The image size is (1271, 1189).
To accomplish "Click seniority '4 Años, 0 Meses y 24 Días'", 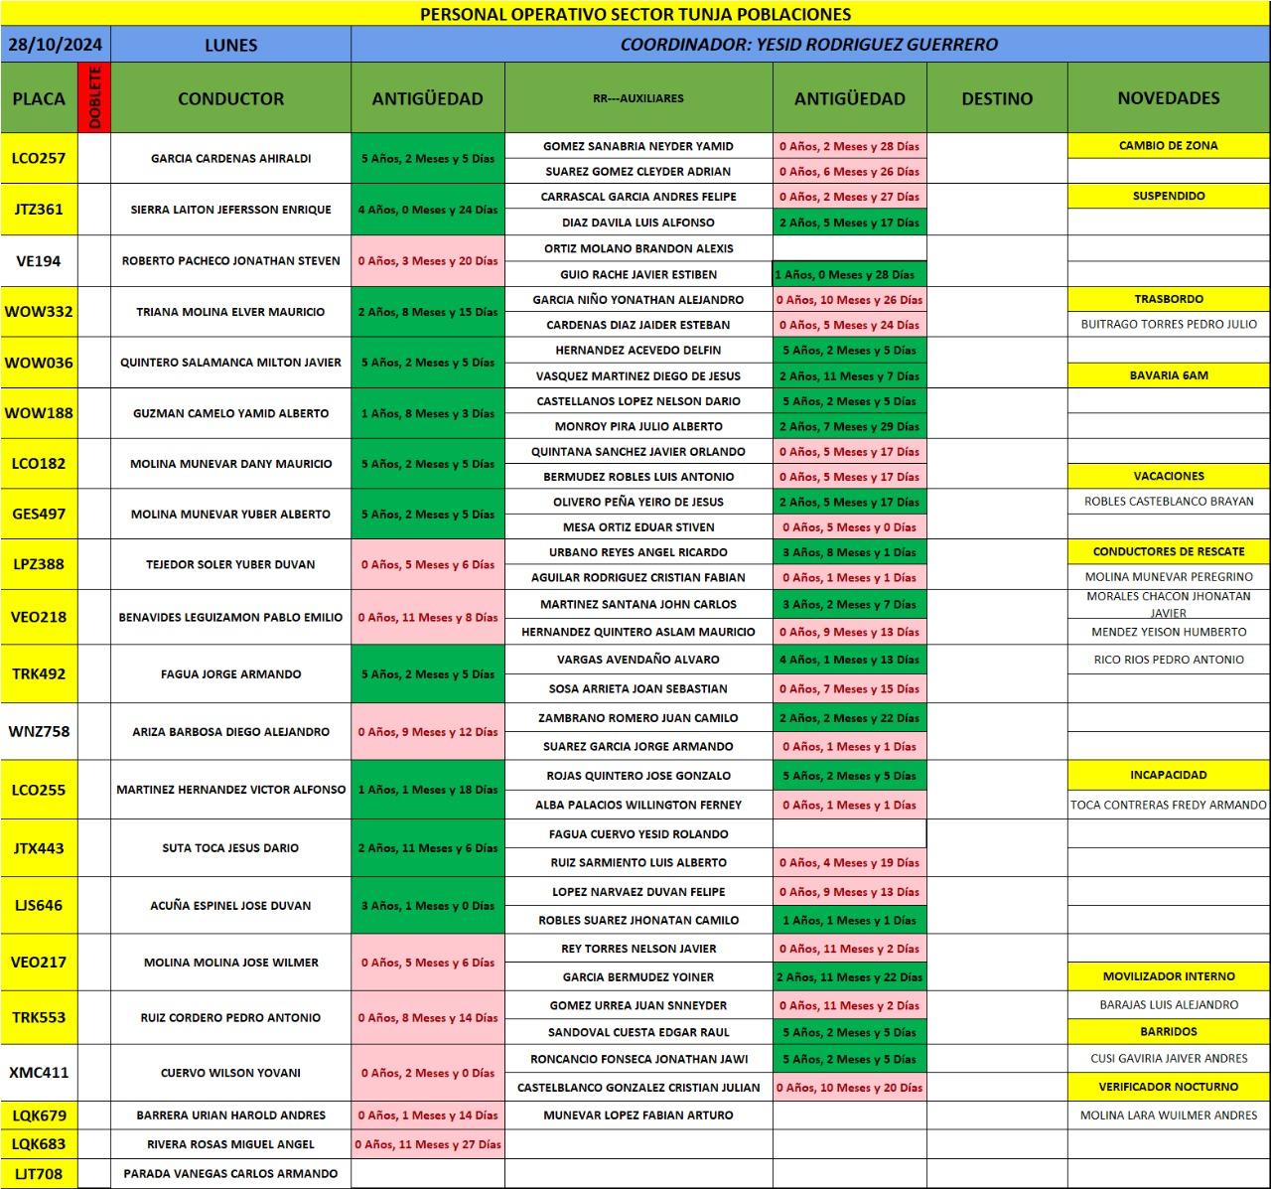I will (428, 210).
